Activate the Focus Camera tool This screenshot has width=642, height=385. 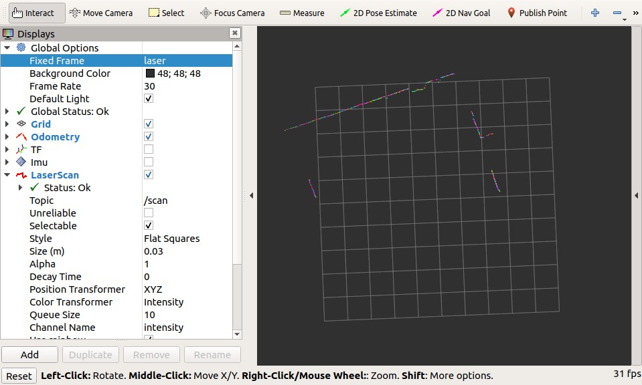[x=232, y=13]
